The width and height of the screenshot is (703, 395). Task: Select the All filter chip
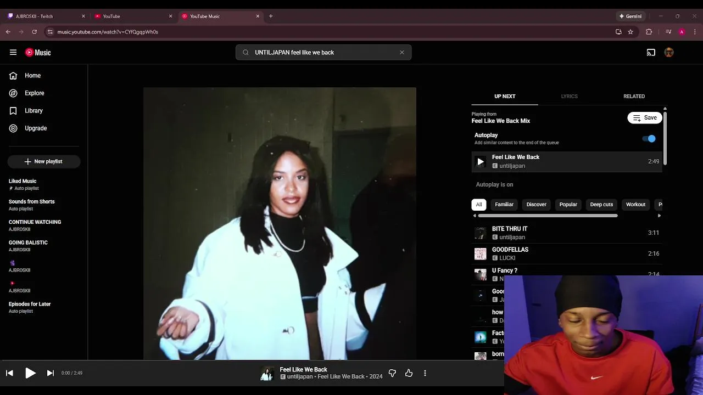click(x=479, y=205)
